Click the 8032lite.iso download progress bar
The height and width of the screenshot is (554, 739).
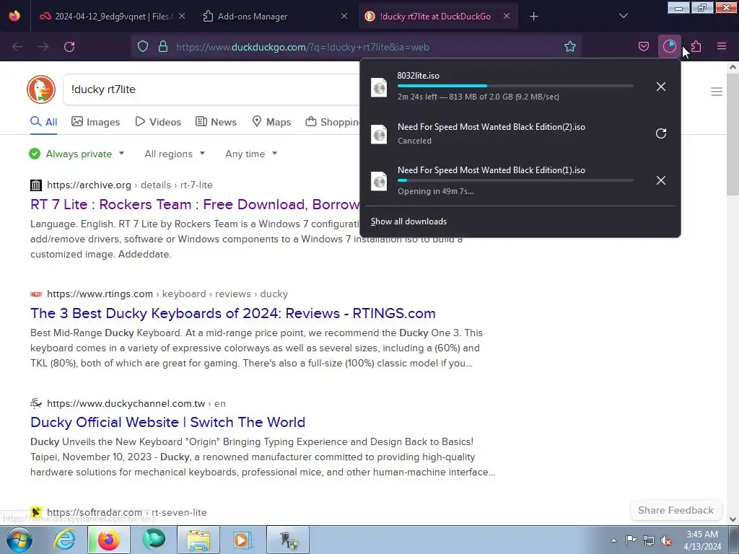pyautogui.click(x=515, y=86)
